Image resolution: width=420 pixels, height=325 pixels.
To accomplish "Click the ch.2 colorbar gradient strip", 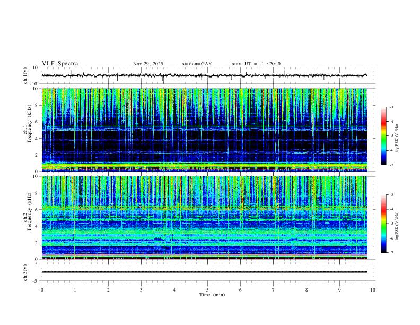I will click(x=384, y=224).
